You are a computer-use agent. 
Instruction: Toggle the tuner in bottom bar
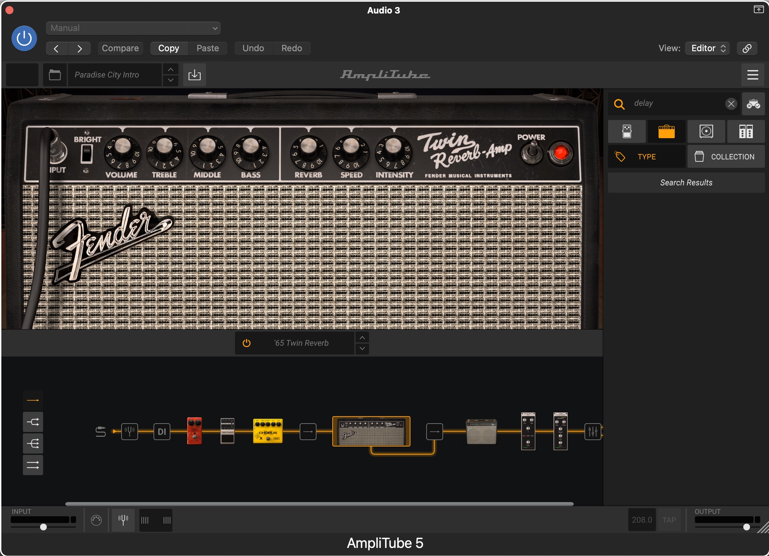(x=123, y=520)
